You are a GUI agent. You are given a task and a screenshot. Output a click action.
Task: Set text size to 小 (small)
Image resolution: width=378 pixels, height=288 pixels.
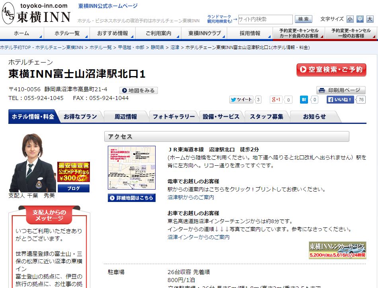(350, 19)
